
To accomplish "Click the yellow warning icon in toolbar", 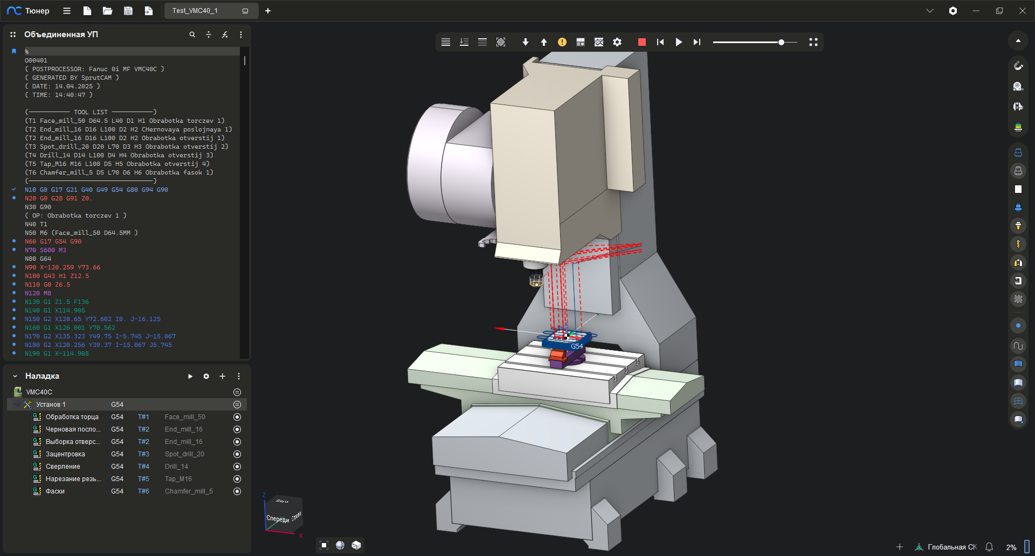I will pos(562,42).
